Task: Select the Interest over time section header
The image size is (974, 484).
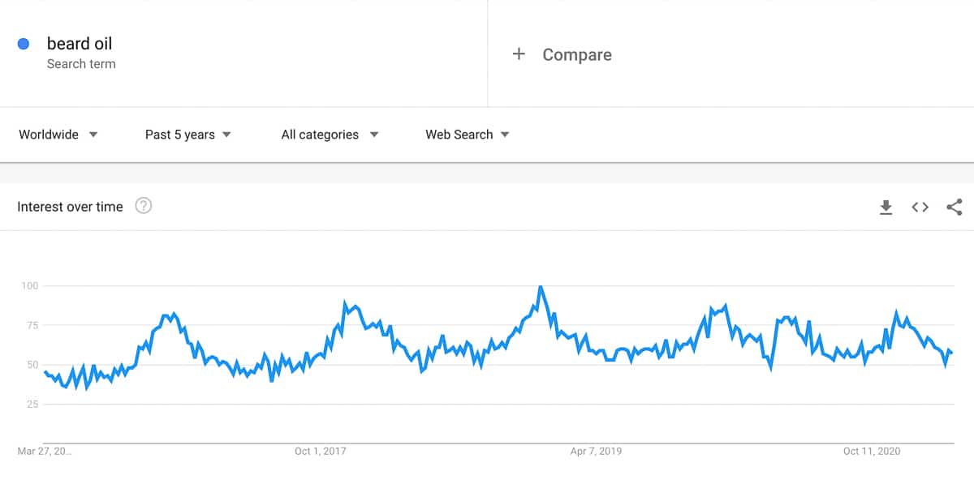Action: [70, 206]
